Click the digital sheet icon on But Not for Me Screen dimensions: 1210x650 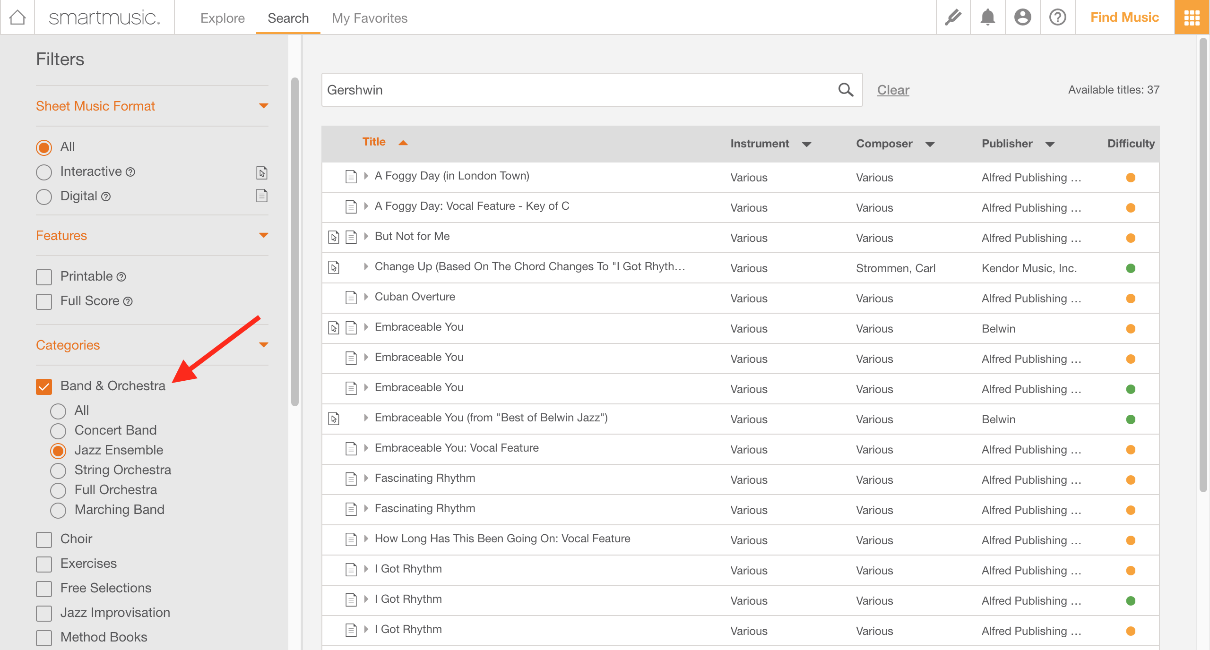pyautogui.click(x=351, y=237)
